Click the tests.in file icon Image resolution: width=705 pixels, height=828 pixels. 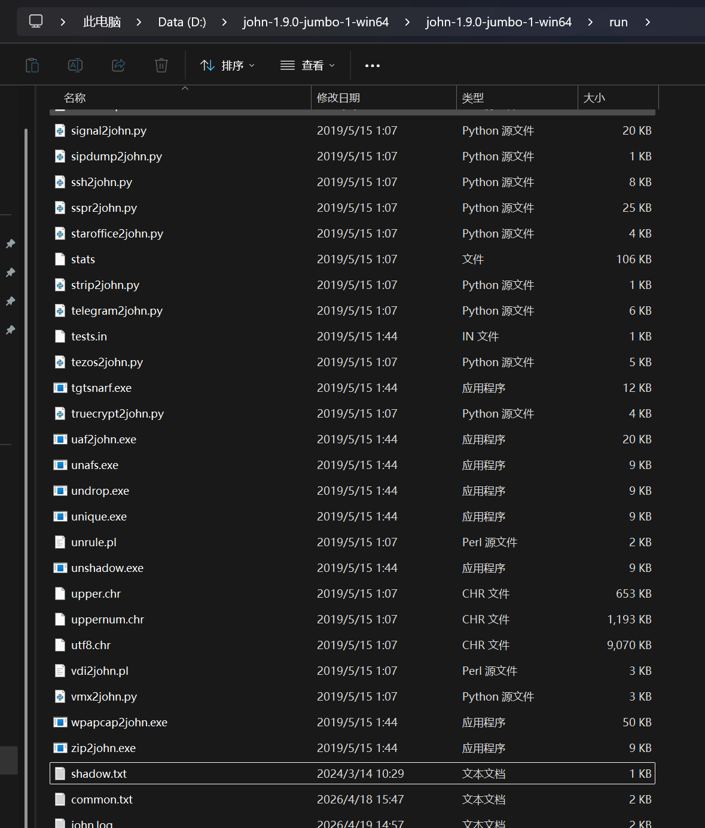coord(60,336)
